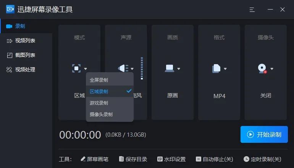Click the 声源 card heading

pos(126,37)
